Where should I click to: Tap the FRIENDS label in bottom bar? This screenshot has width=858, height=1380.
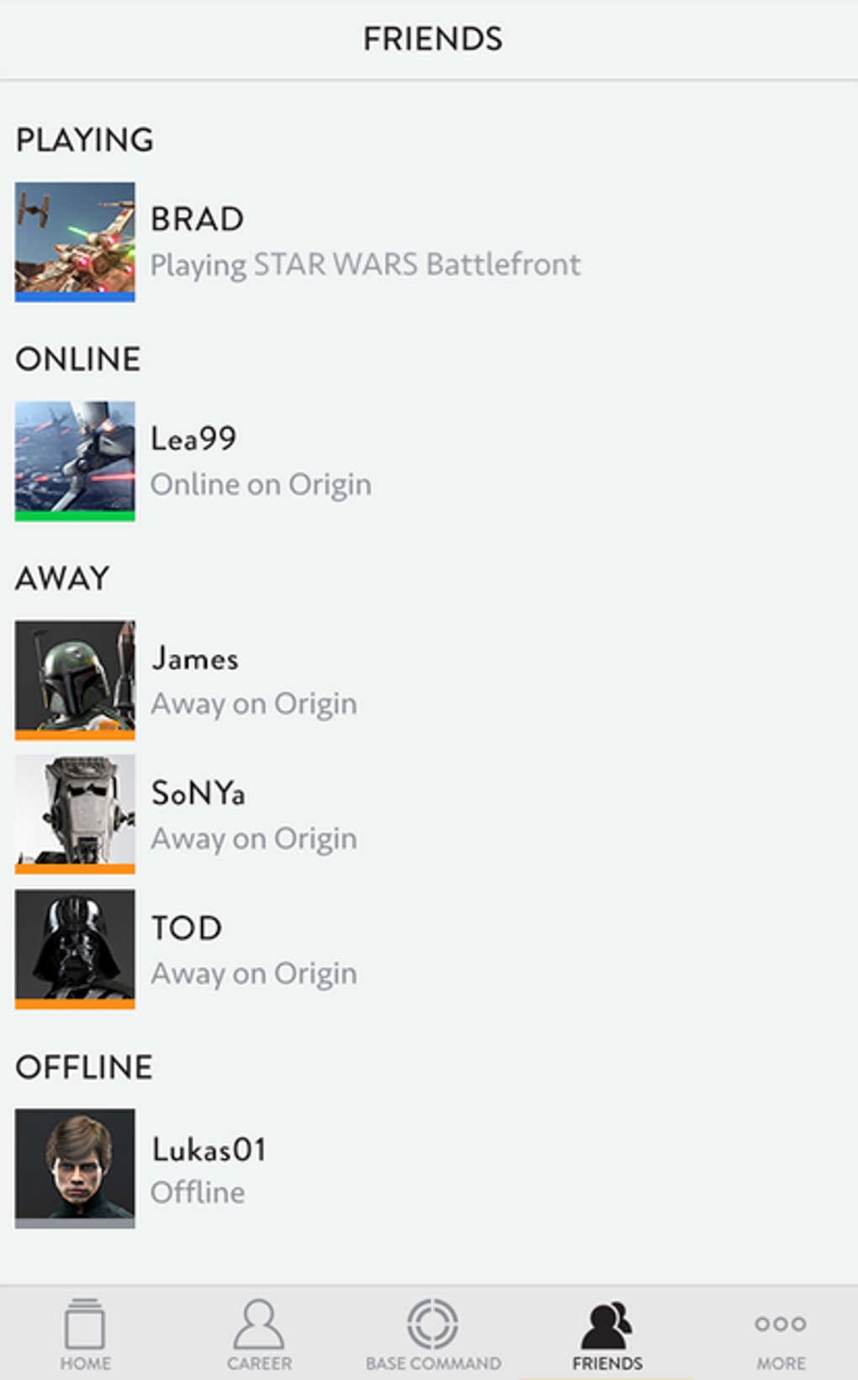(x=607, y=1363)
